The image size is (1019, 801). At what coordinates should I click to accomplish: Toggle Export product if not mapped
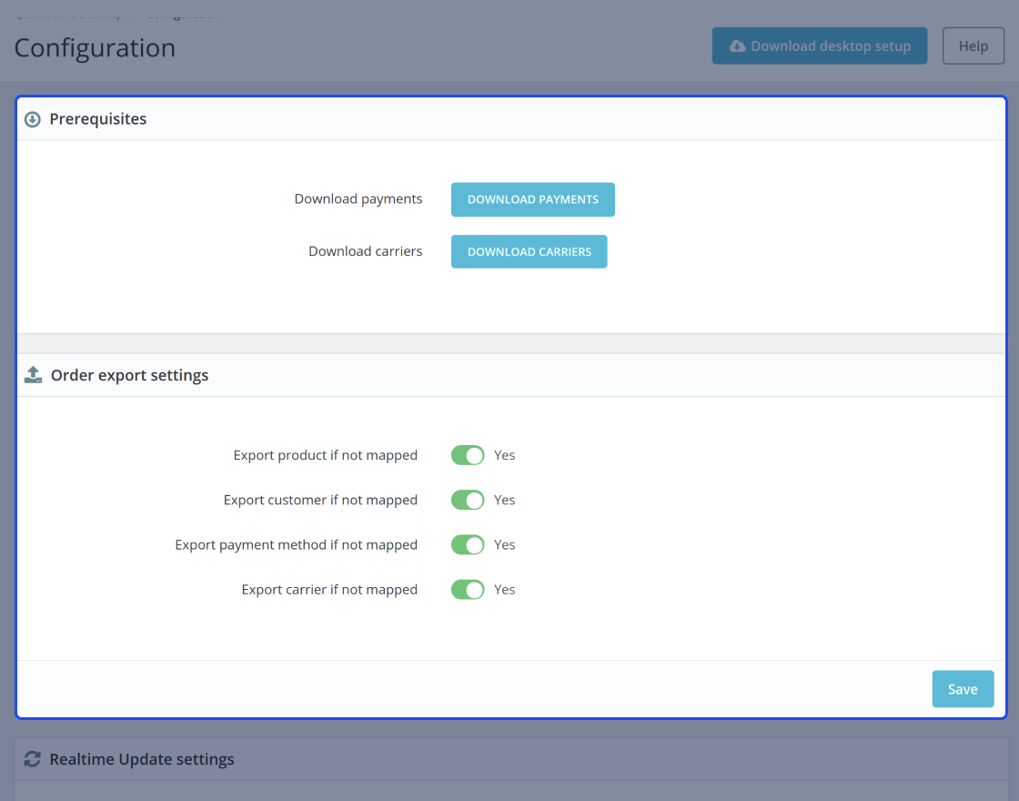click(x=468, y=455)
